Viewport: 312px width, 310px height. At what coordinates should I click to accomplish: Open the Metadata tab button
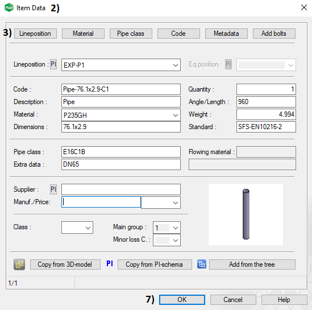tap(226, 34)
